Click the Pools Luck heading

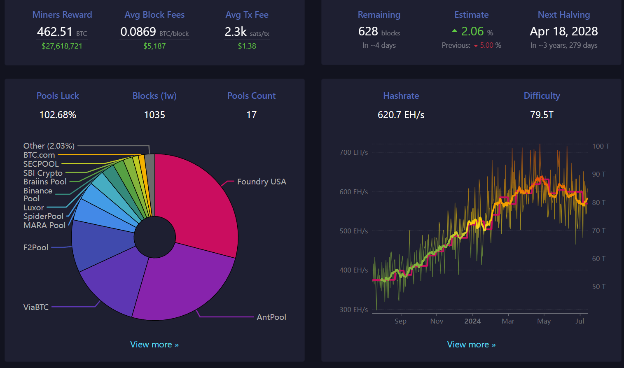point(58,95)
